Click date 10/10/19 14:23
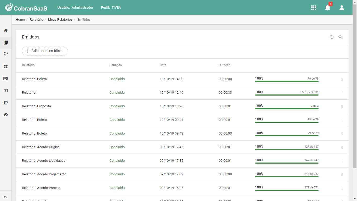 click(171, 79)
